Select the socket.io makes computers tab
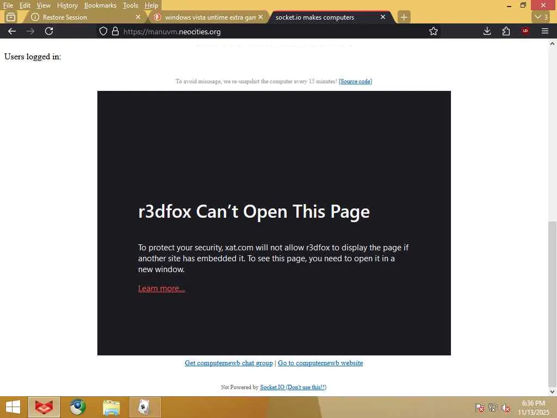The image size is (557, 418). point(330,17)
